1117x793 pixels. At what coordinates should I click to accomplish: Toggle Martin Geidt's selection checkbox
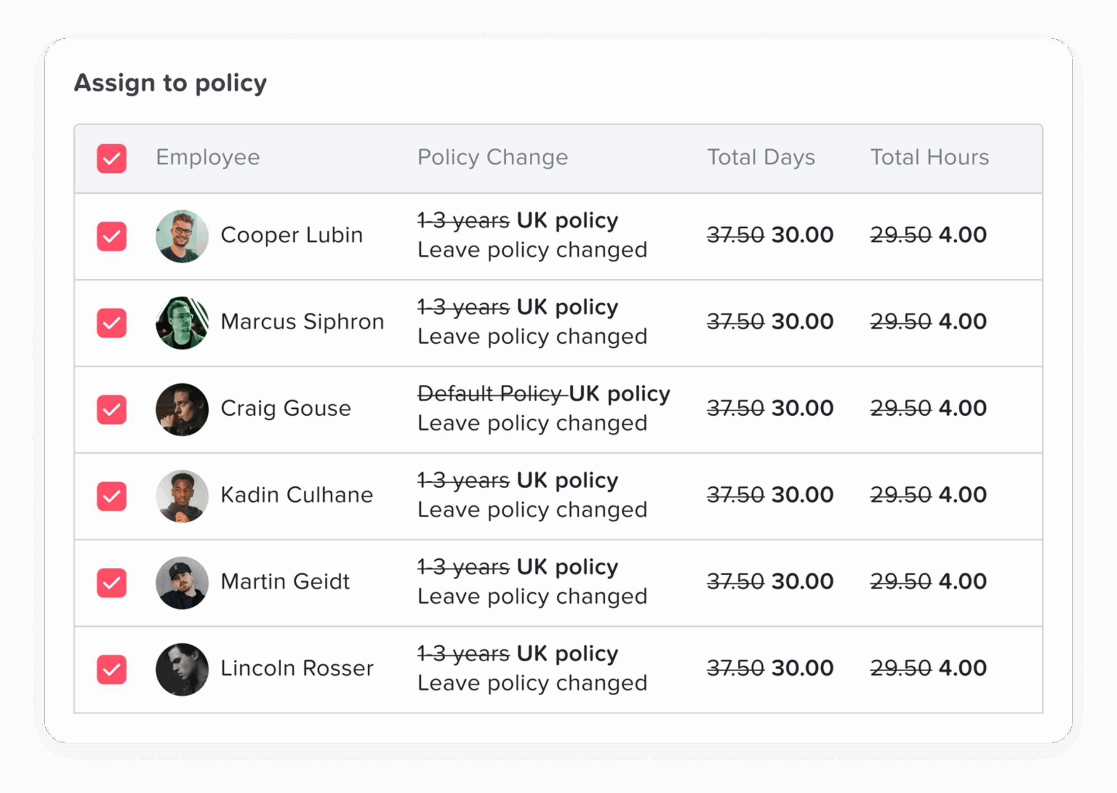tap(111, 583)
